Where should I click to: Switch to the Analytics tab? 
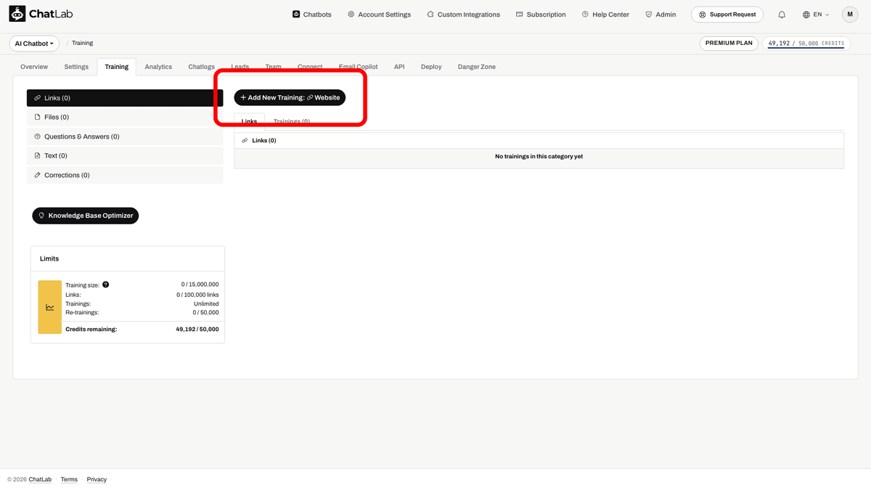pos(158,67)
